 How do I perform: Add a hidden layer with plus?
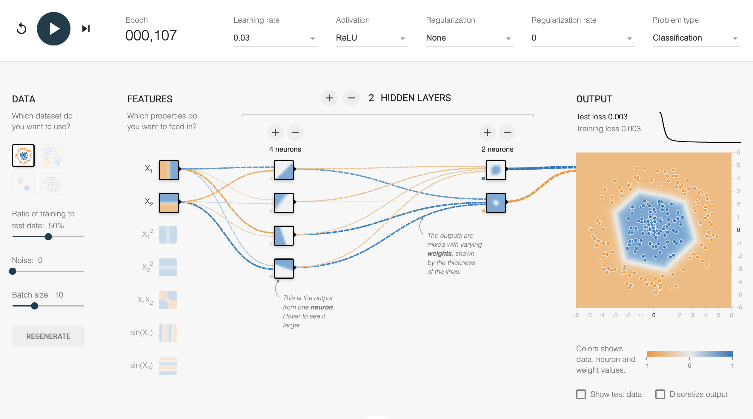pyautogui.click(x=329, y=98)
